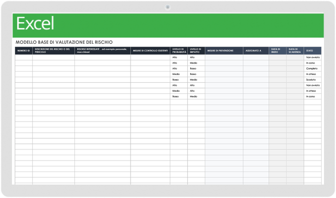Select Assegnato a cell in the Completo row
Viewport: 336px width, 198px height.
pos(256,69)
